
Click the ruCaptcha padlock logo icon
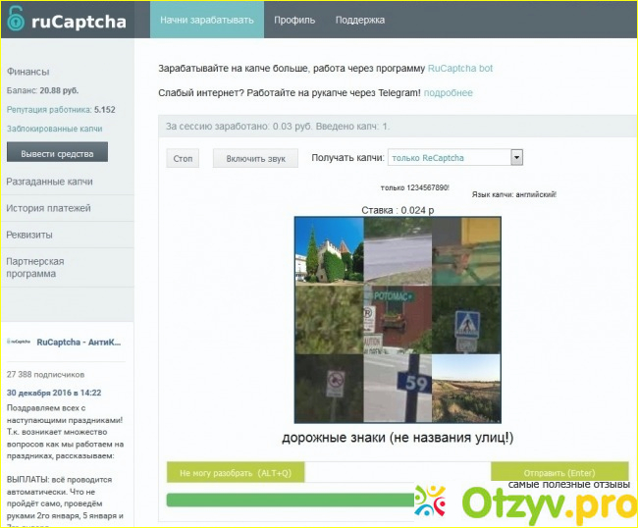coord(14,20)
